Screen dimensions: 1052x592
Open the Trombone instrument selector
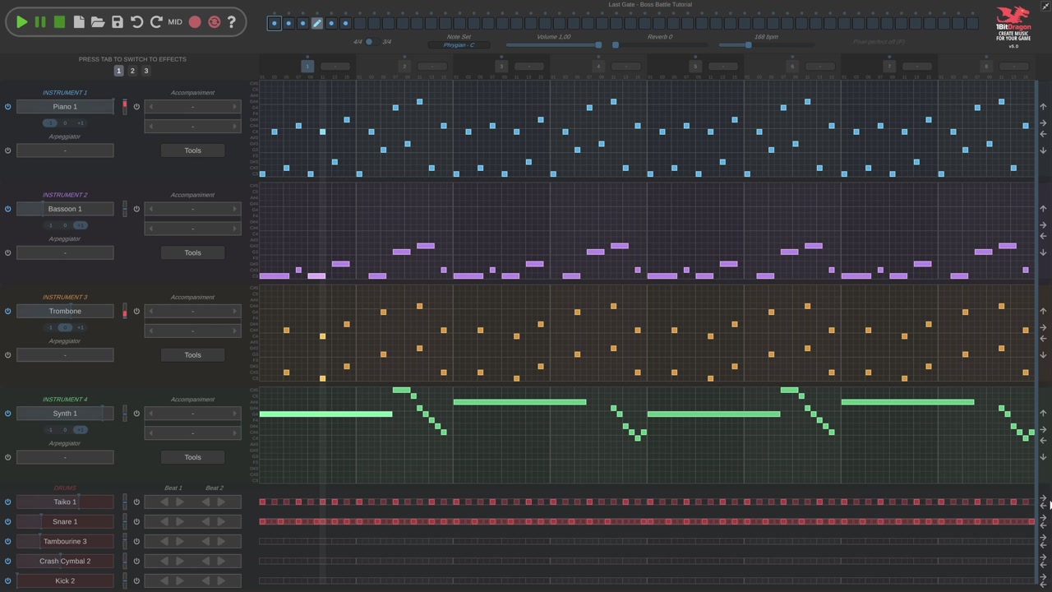click(x=65, y=311)
